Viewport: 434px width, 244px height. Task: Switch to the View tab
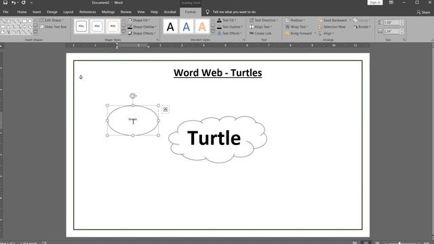(141, 12)
